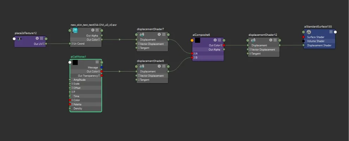The image size is (349, 141).
Task: Expand Palette attribute on aiCellNoise1
Action: [72, 105]
